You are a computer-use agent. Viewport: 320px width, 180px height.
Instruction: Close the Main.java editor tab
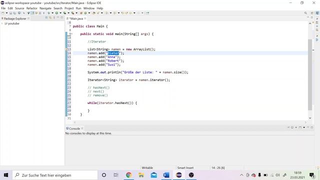(x=85, y=18)
